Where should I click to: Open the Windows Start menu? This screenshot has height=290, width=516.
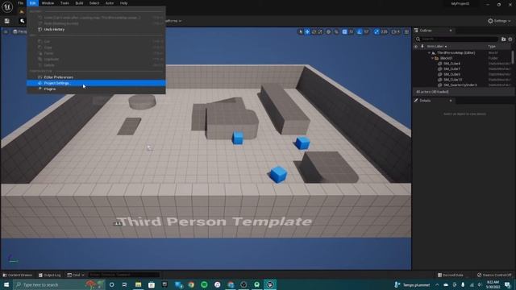6,284
